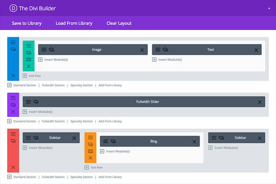The width and height of the screenshot is (276, 184).
Task: Remove the Text module
Action: click(256, 50)
